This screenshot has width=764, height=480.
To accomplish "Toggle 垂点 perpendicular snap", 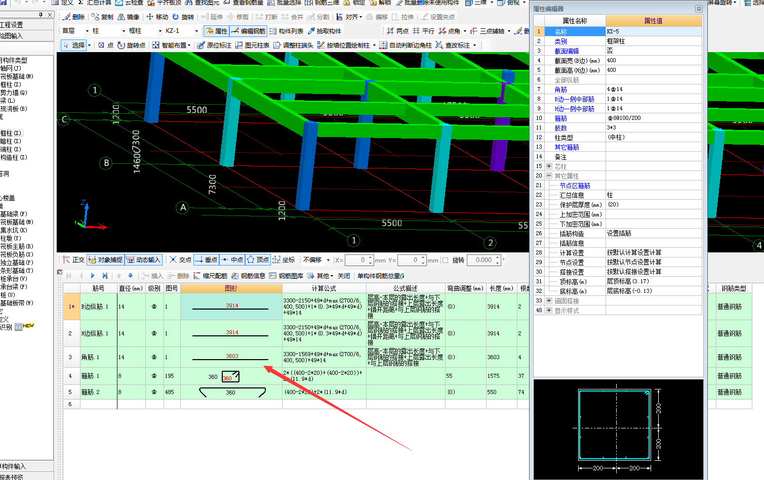I will pyautogui.click(x=206, y=259).
